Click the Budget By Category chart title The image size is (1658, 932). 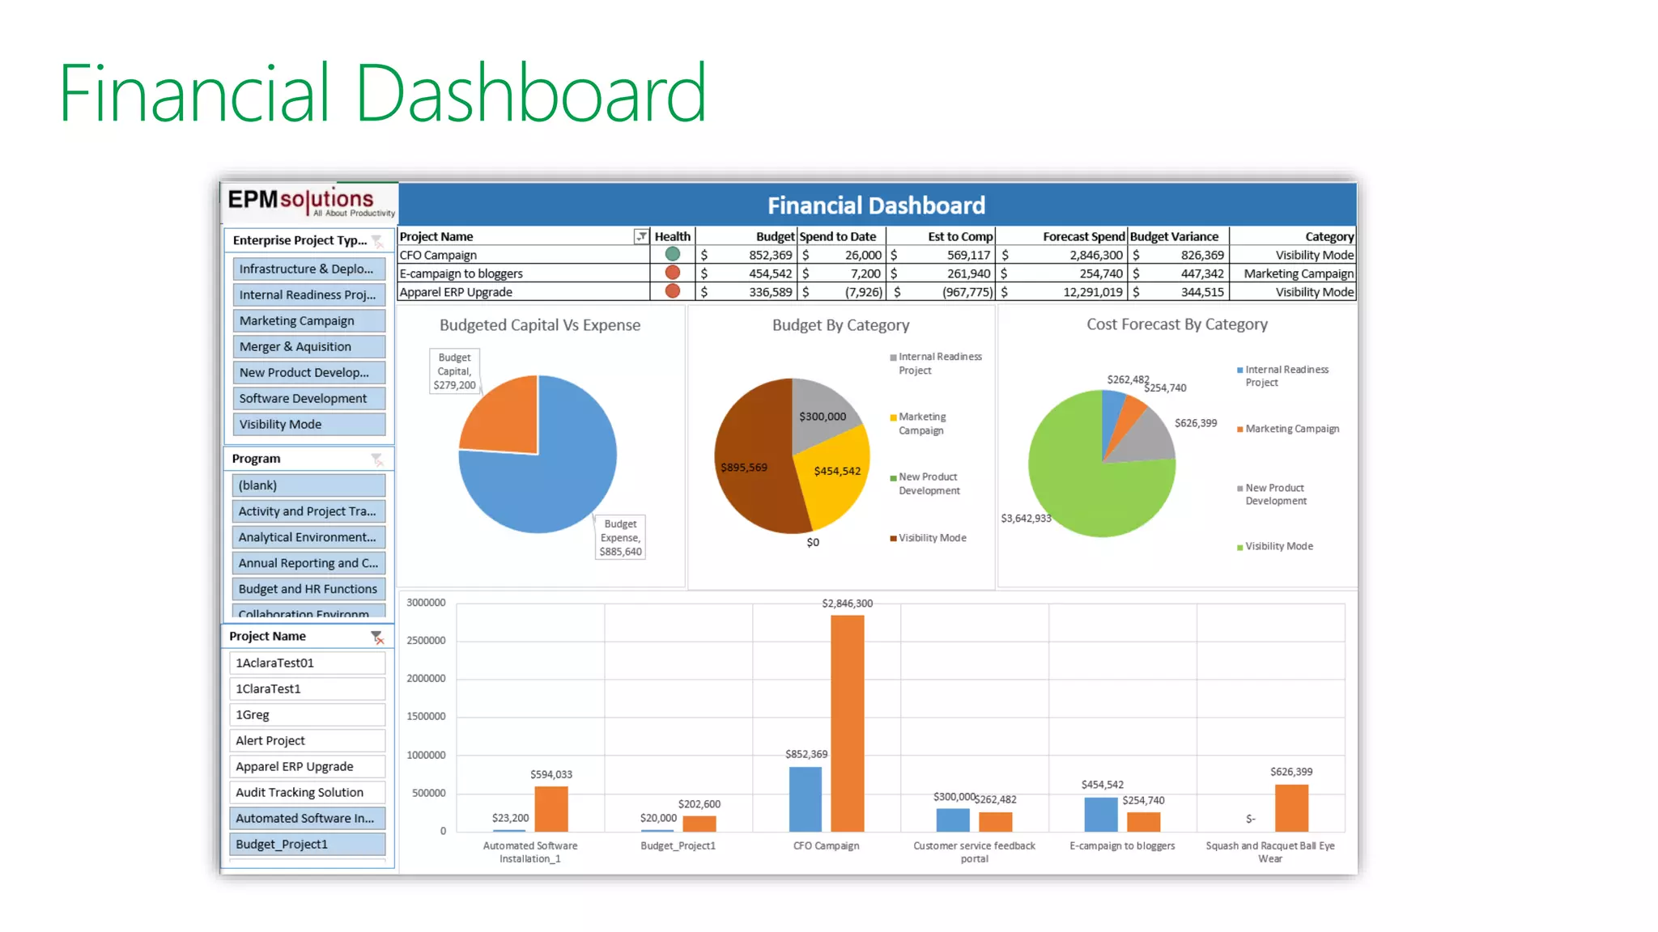[841, 325]
